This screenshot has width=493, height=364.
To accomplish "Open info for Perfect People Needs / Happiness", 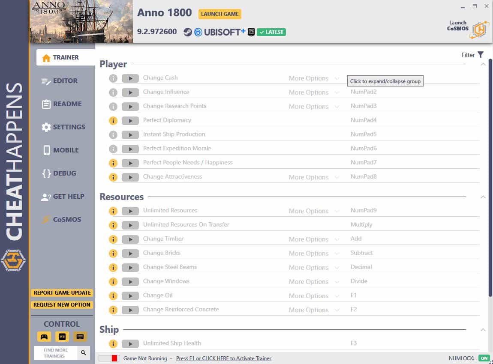I will (x=113, y=163).
